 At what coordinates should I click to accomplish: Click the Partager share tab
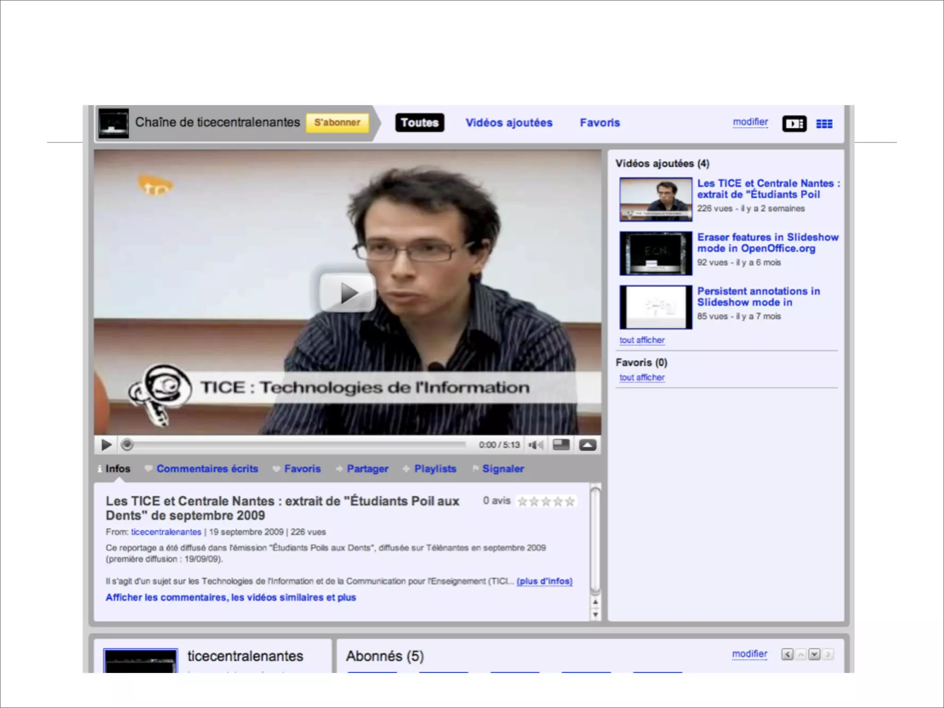[367, 469]
